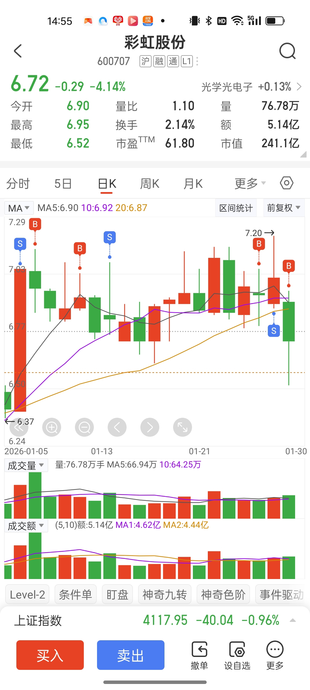This screenshot has height=690, width=310.
Task: Open 前复权 adjustment dropdown
Action: (284, 208)
